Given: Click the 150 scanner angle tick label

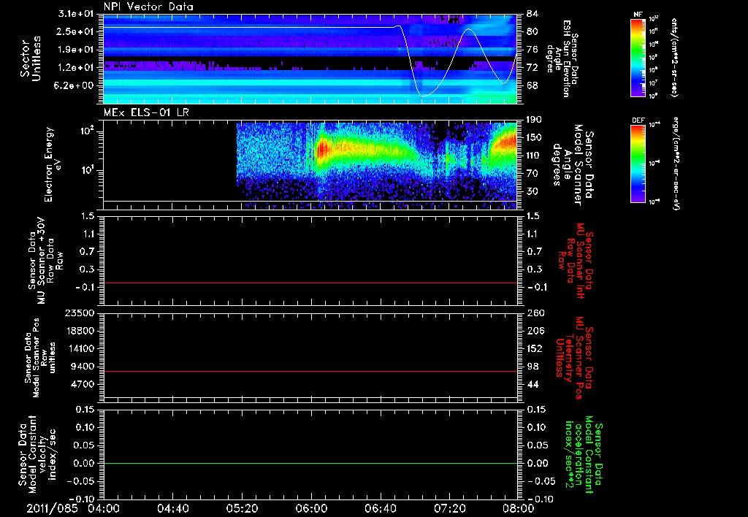Looking at the screenshot, I should (x=534, y=138).
